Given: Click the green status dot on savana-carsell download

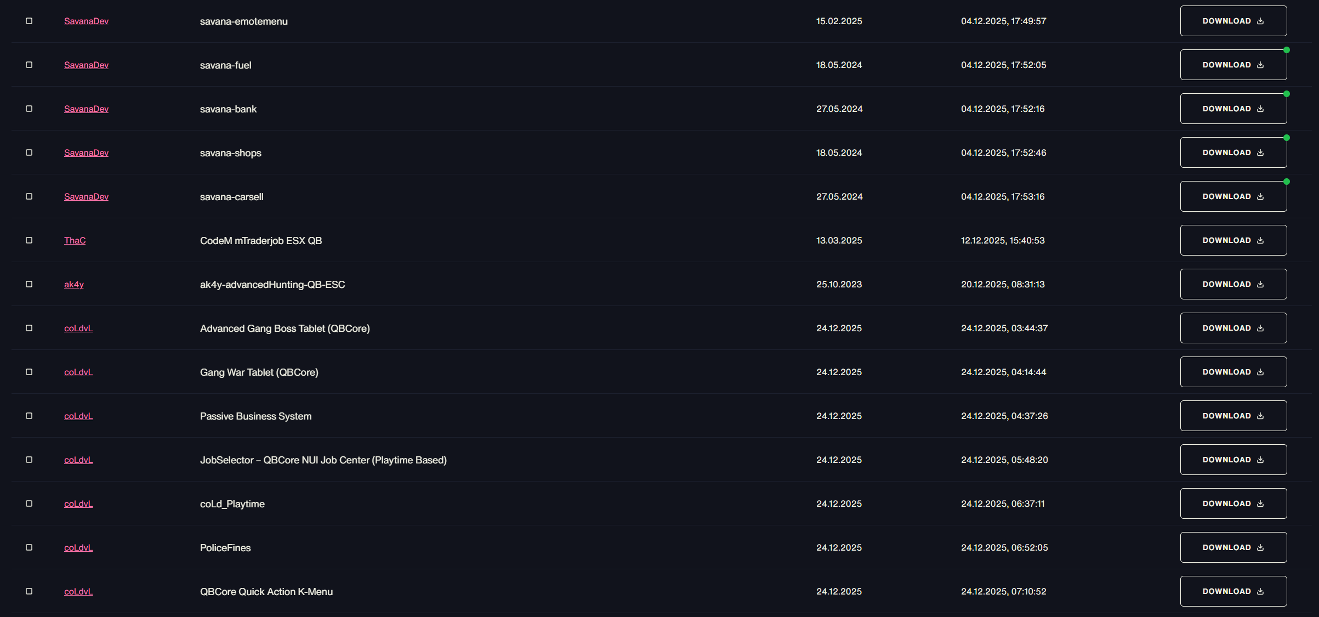Looking at the screenshot, I should [1287, 182].
